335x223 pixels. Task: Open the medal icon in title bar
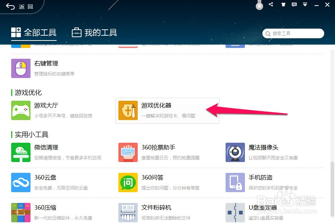(259, 5)
